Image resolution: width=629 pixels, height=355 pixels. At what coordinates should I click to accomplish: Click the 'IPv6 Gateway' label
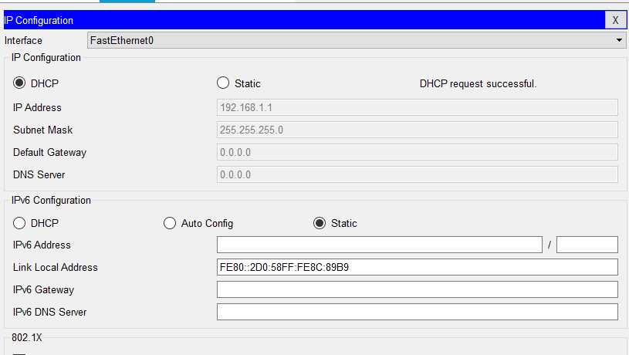43,289
